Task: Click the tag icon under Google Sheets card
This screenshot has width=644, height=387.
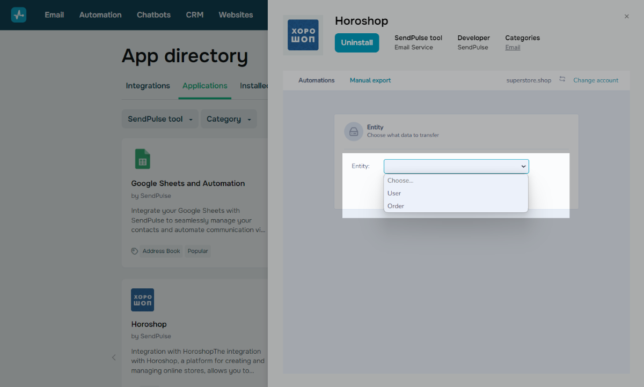Action: [135, 251]
